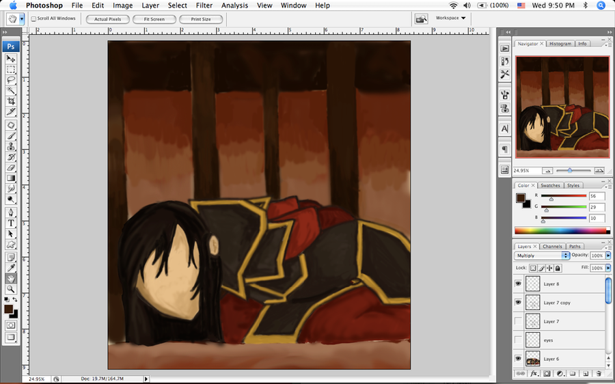This screenshot has width=615, height=384.
Task: Open the Workspace dropdown
Action: [451, 18]
